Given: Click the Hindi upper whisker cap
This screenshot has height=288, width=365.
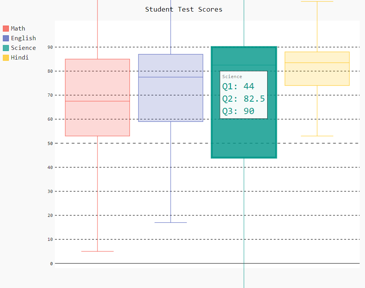Looking at the screenshot, I should tap(317, 2).
